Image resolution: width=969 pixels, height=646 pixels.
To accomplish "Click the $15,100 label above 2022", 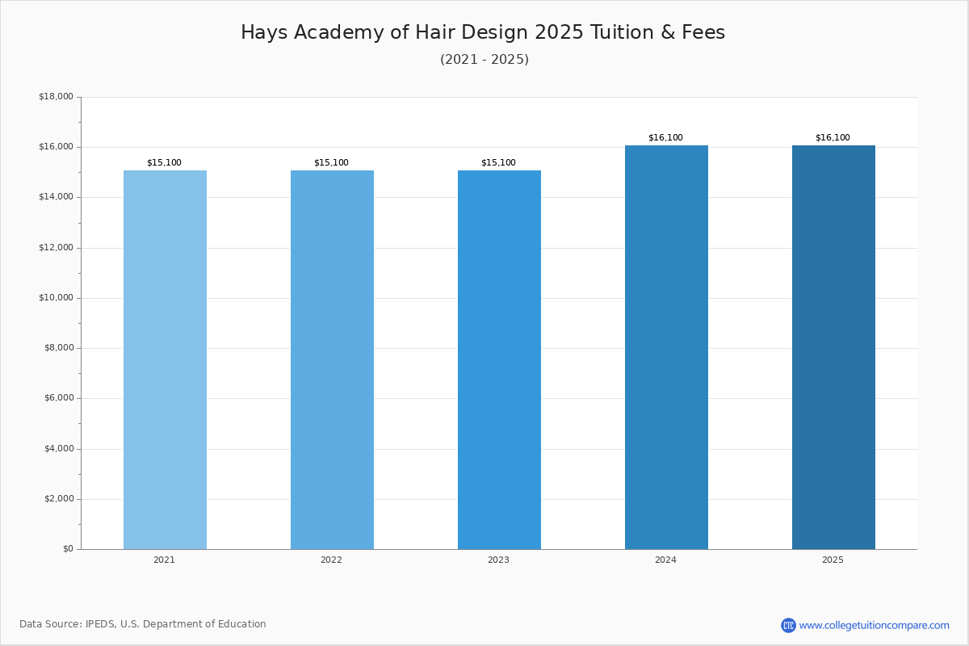I will click(331, 162).
